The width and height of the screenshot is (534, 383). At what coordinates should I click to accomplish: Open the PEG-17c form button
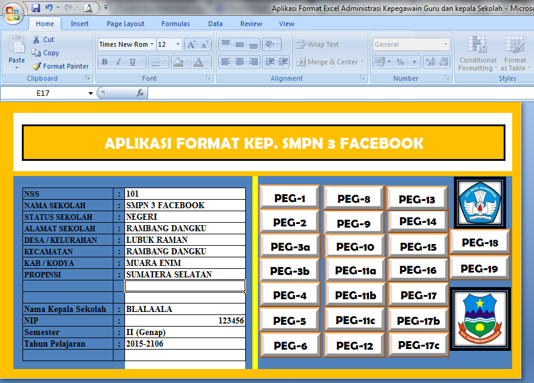pyautogui.click(x=419, y=345)
